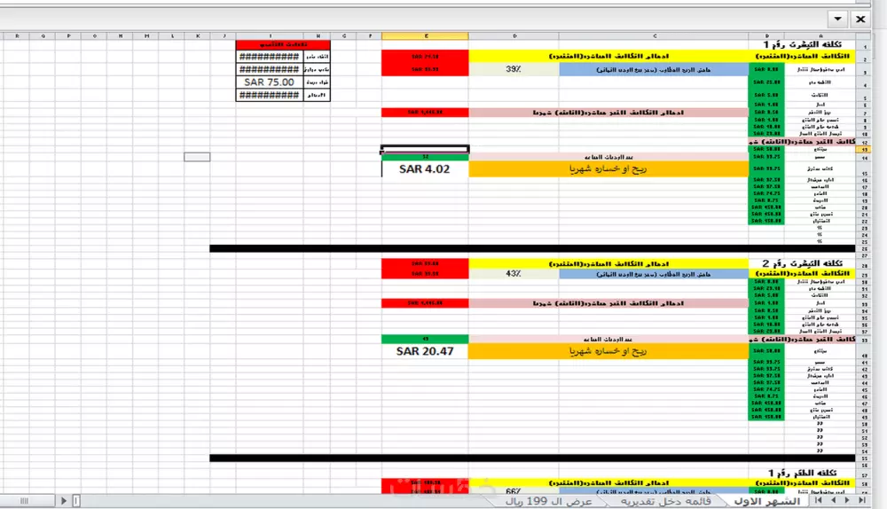Click the horizontal scrollbar arrow button

(63, 500)
